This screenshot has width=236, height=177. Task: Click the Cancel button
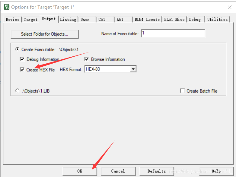point(118,171)
